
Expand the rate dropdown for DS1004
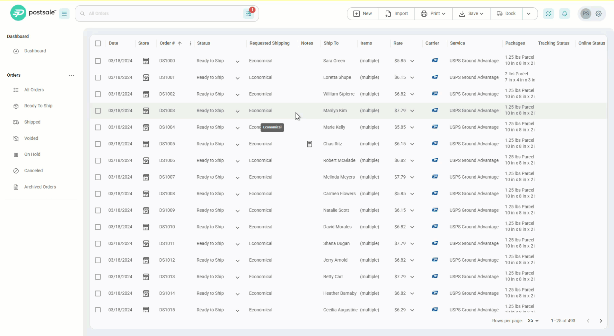412,127
